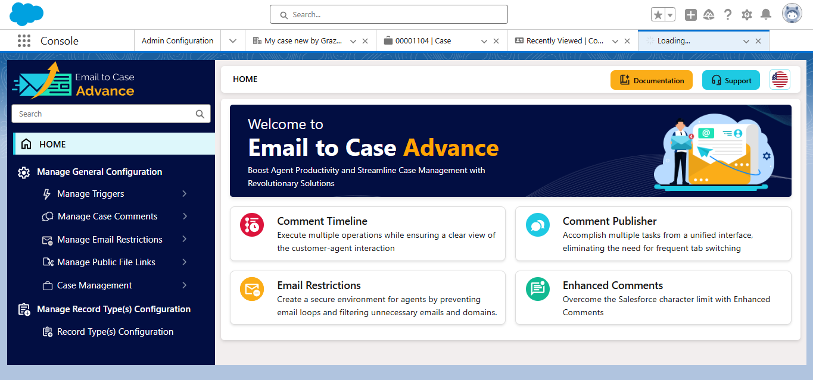
Task: Close the My case new tab
Action: (365, 41)
